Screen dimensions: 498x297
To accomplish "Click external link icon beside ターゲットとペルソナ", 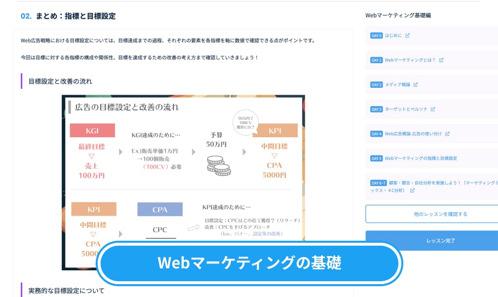I will pyautogui.click(x=433, y=109).
